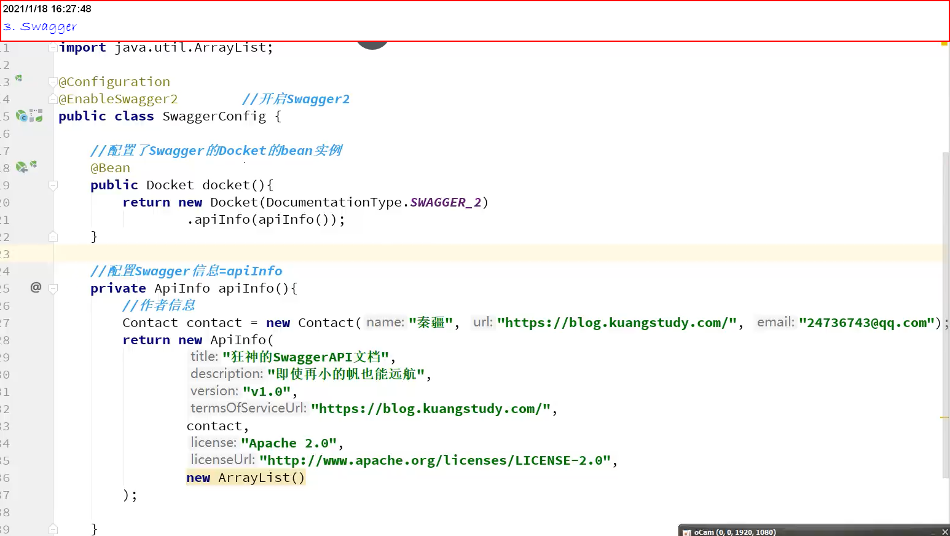Click license string "Apache 2.0"

[289, 443]
